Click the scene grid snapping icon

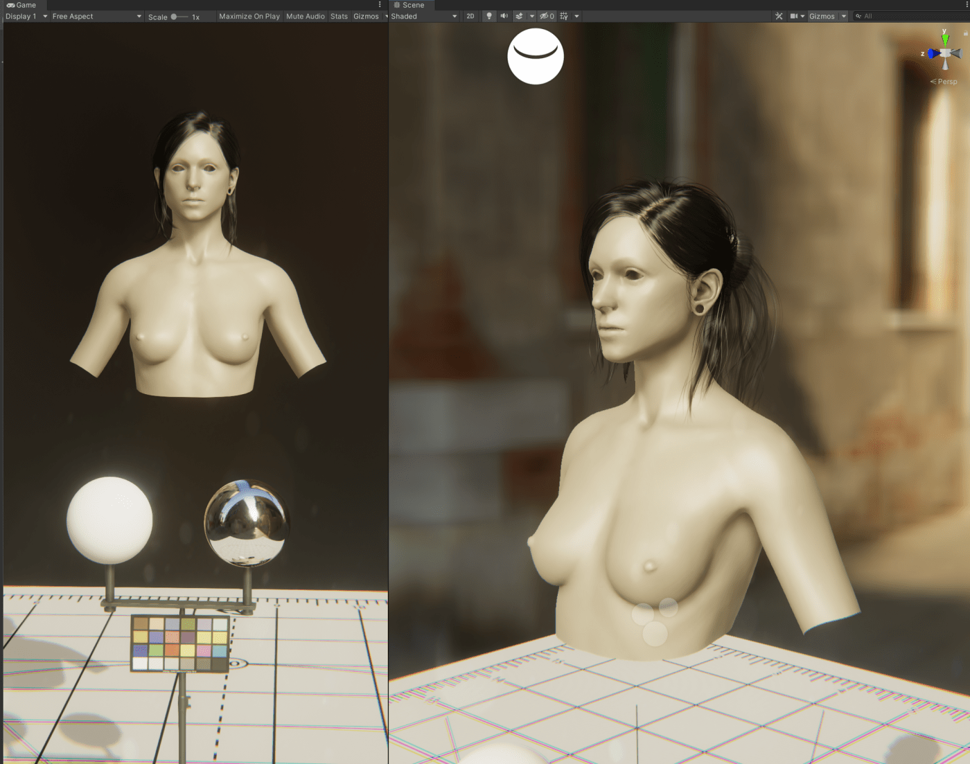pos(564,16)
